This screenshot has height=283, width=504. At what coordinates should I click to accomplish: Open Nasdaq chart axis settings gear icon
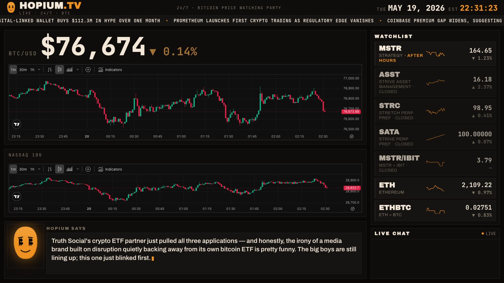pyautogui.click(x=353, y=209)
